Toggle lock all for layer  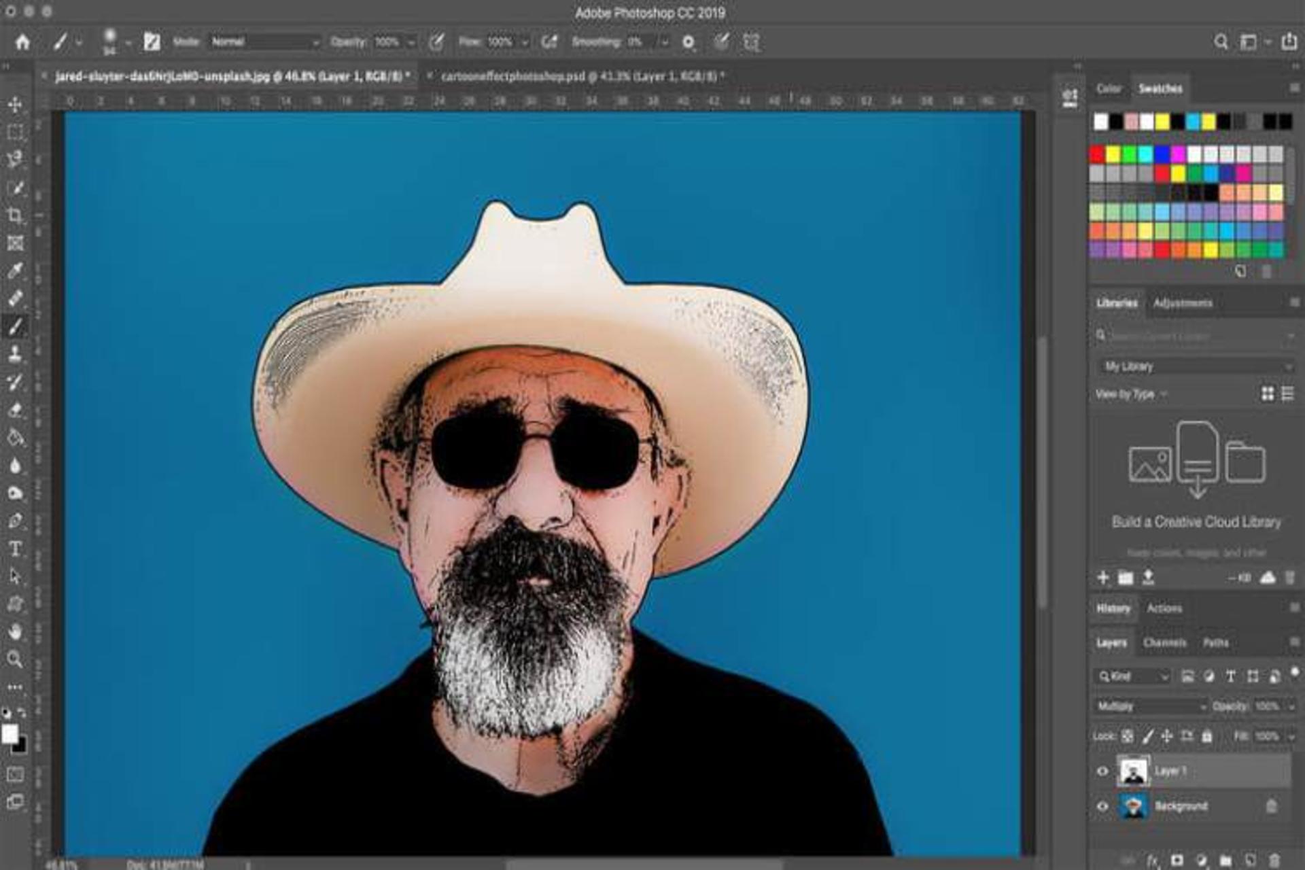point(1207,736)
